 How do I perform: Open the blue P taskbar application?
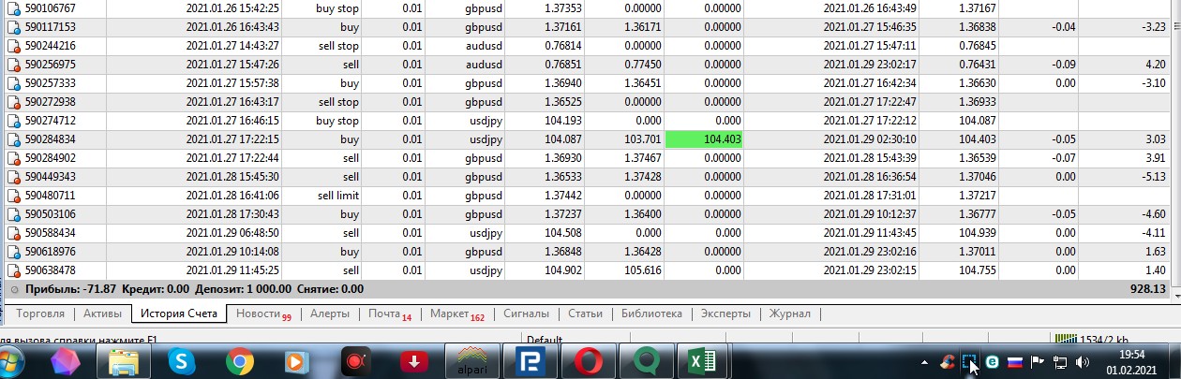pos(531,361)
